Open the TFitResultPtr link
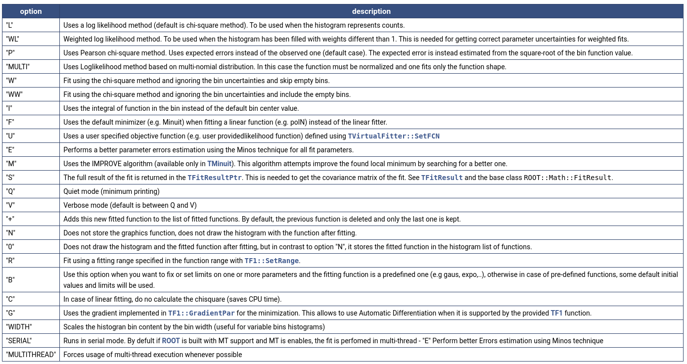687x364 pixels. click(215, 178)
